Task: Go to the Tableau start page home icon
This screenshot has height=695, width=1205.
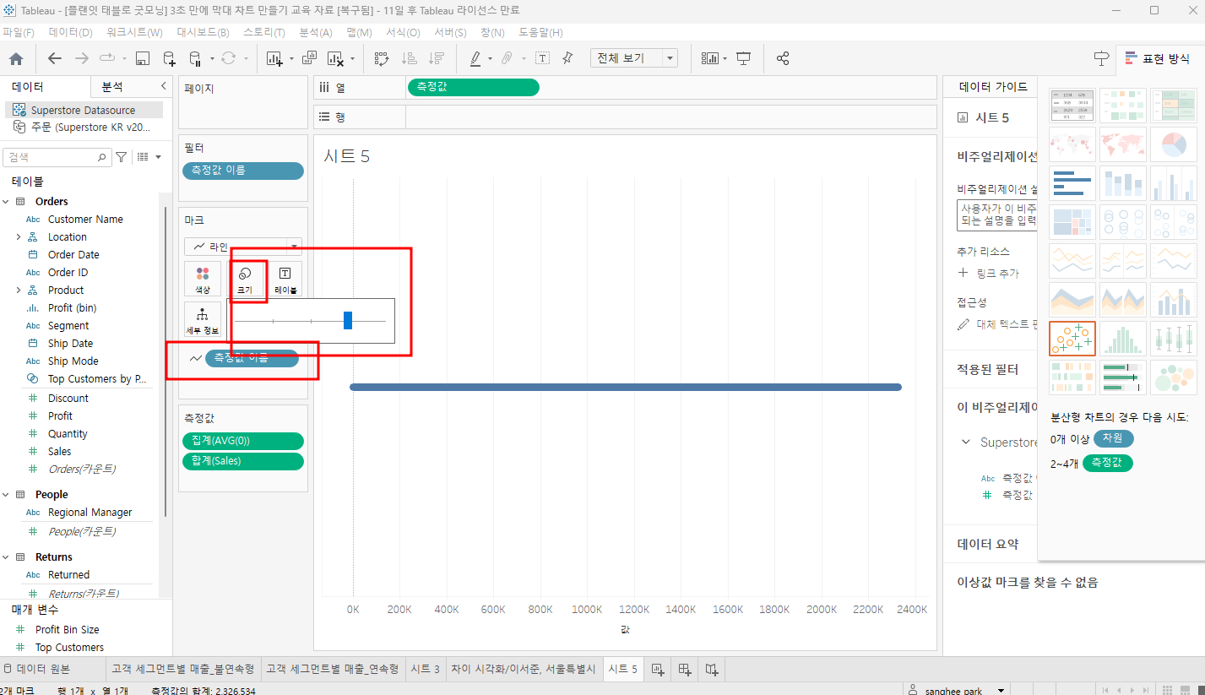Action: (16, 58)
